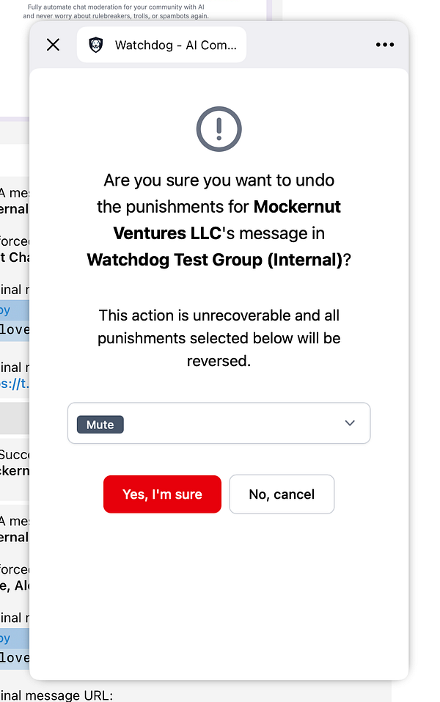This screenshot has width=440, height=702.
Task: Dismiss the dialog with "No, cancel"
Action: (282, 494)
